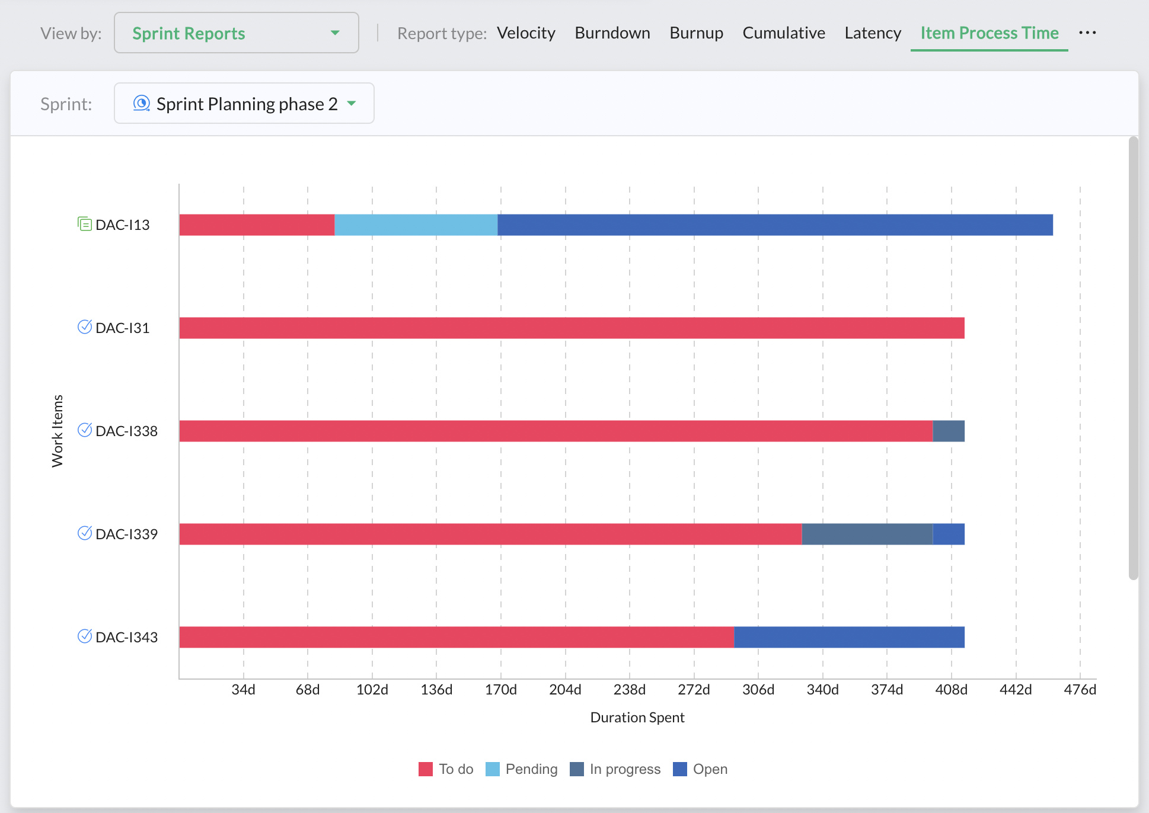Switch to the Velocity report tab
Viewport: 1149px width, 813px height.
click(x=526, y=33)
